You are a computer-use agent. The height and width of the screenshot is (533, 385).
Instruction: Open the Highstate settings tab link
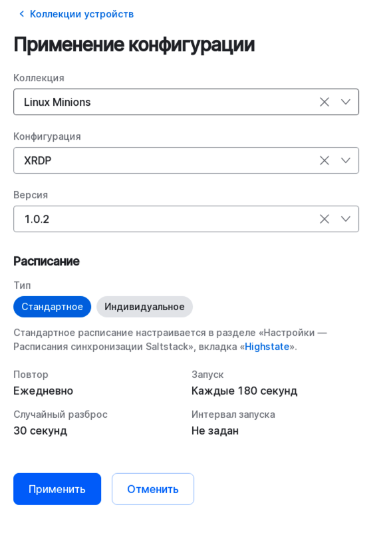[267, 347]
